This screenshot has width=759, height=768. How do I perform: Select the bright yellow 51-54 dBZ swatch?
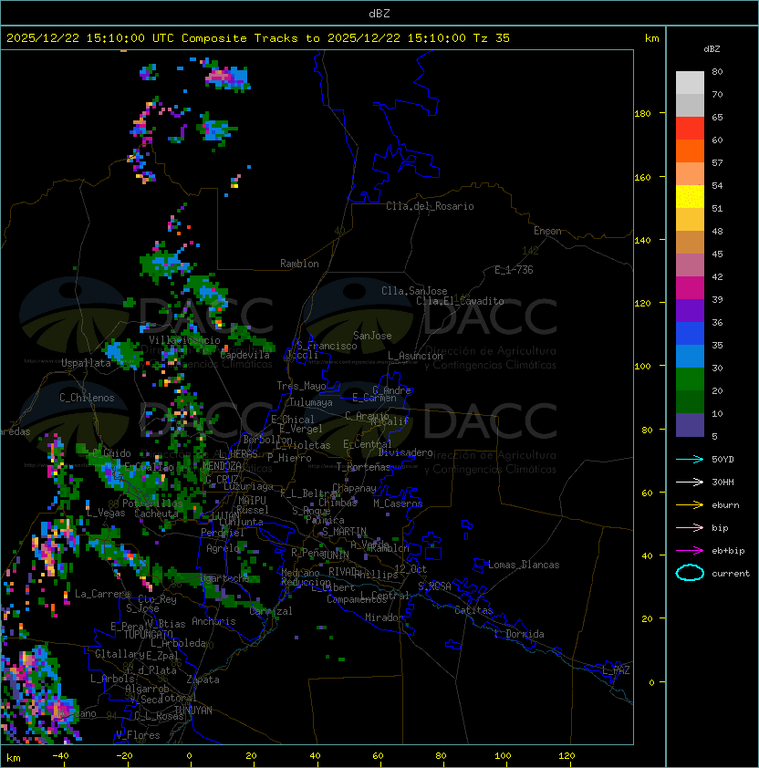tap(690, 196)
